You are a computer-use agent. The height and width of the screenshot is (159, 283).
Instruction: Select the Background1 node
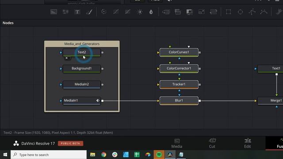coord(82,68)
